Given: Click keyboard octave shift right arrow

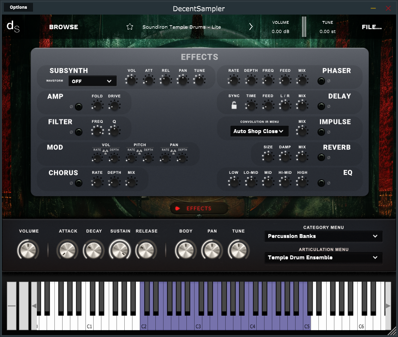Looking at the screenshot, I should [x=388, y=306].
